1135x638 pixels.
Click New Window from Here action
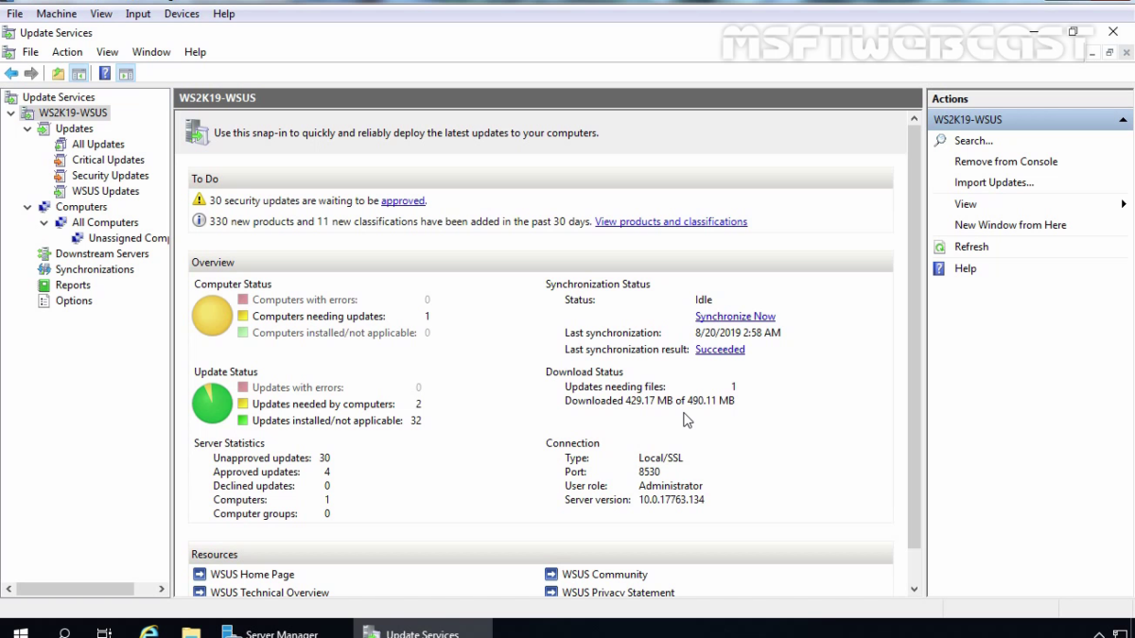click(1010, 225)
